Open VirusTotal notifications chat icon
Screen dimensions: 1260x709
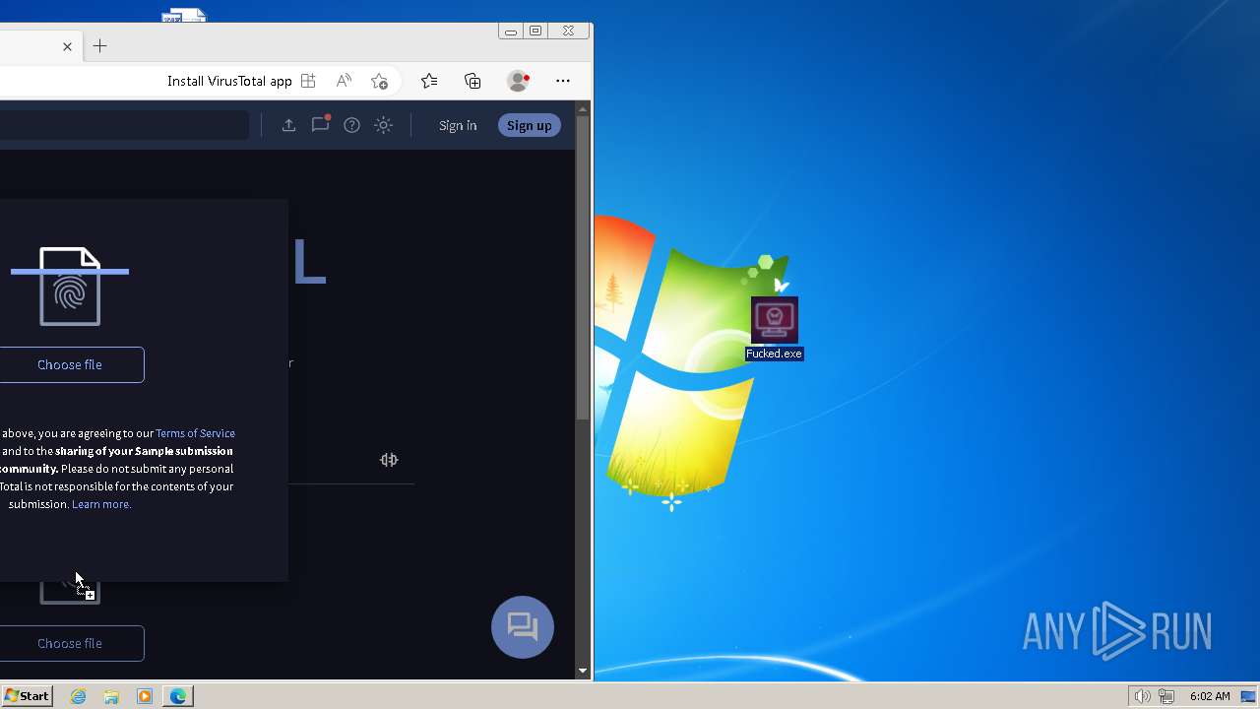[320, 124]
